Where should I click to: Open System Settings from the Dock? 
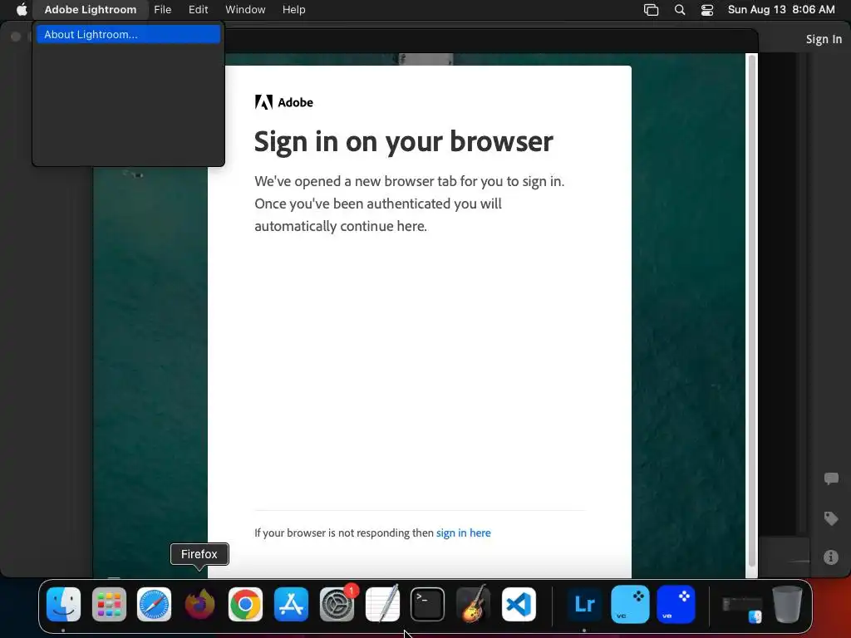337,605
